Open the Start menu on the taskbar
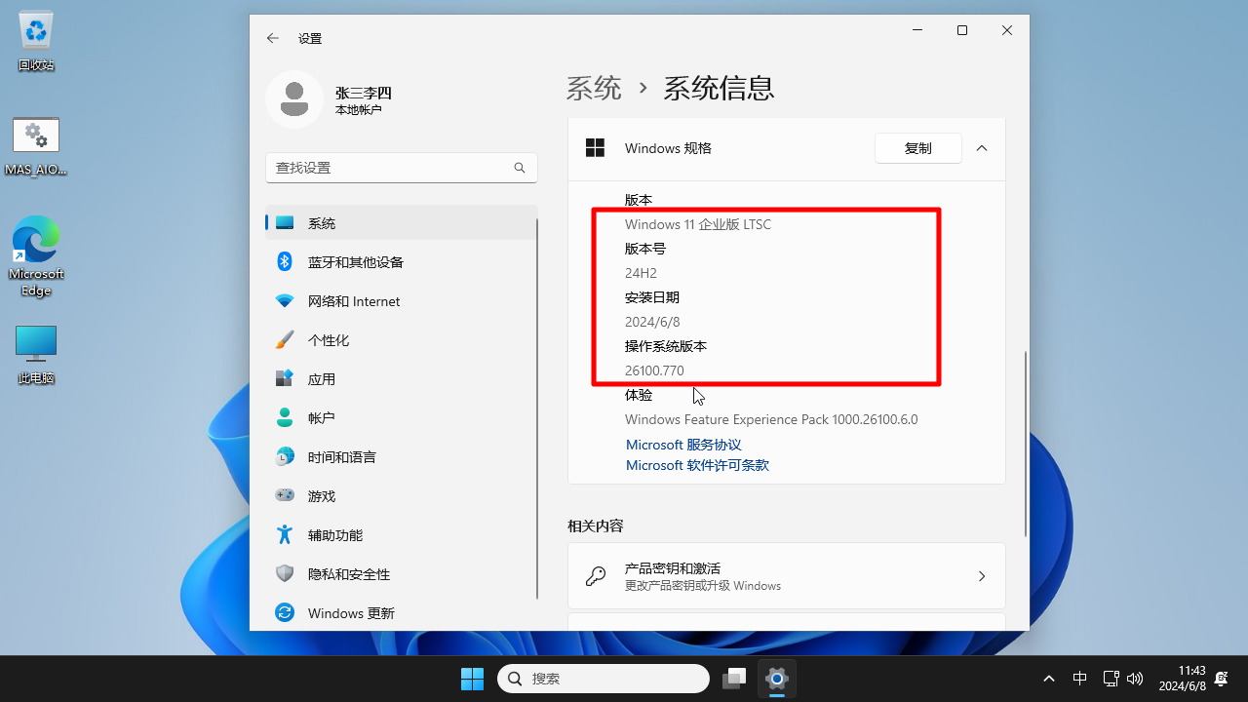The height and width of the screenshot is (702, 1248). [x=472, y=679]
